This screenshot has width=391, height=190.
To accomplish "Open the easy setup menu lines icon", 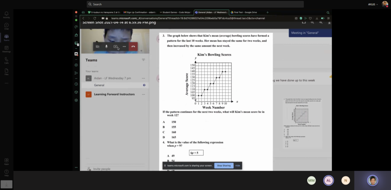I will (x=328, y=18).
